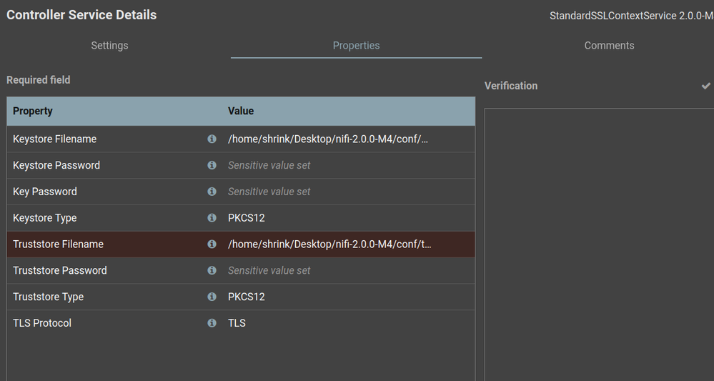Click info icon next to TLS Protocol
Viewport: 714px width, 381px height.
click(x=212, y=323)
